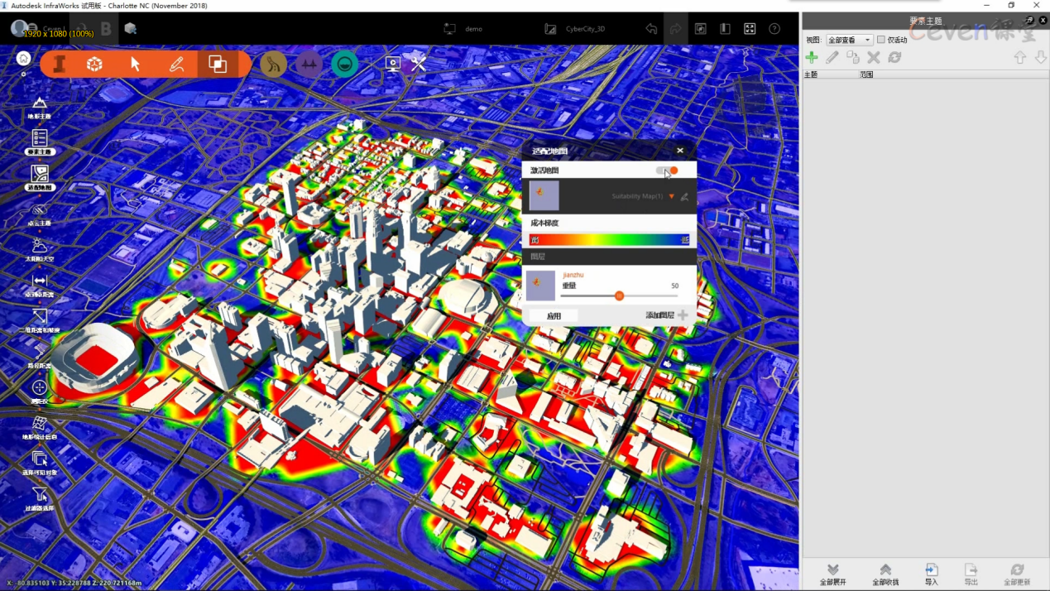Click the 主题 column header
This screenshot has width=1050, height=591.
pos(811,74)
